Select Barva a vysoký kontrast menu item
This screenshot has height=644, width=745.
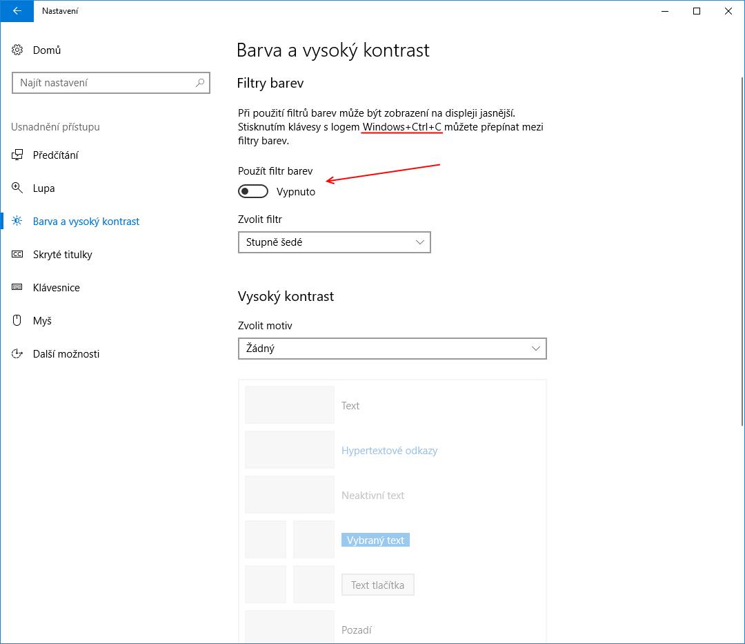point(86,221)
